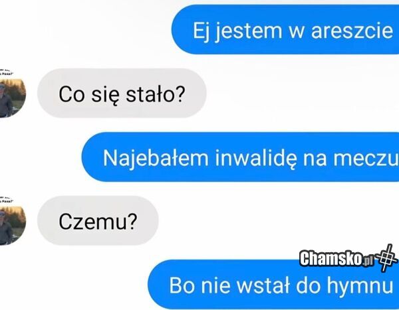This screenshot has height=310, width=399.
Task: Click the word 'Najebałem' in the blue bubble
Action: tap(156, 158)
